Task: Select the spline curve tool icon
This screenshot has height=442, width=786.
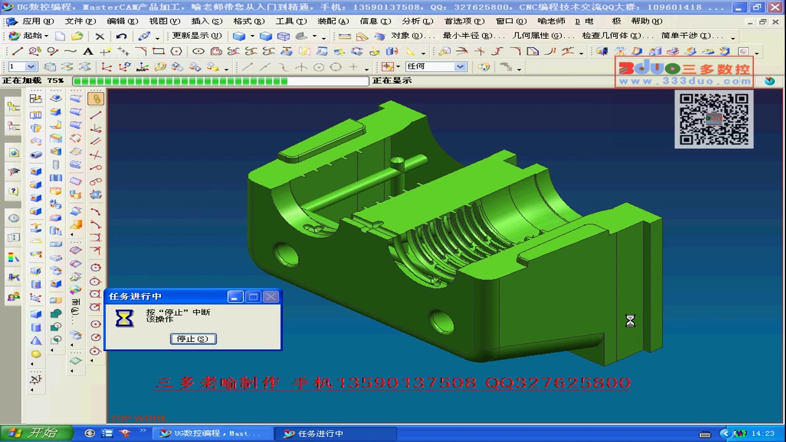Action: click(70, 52)
